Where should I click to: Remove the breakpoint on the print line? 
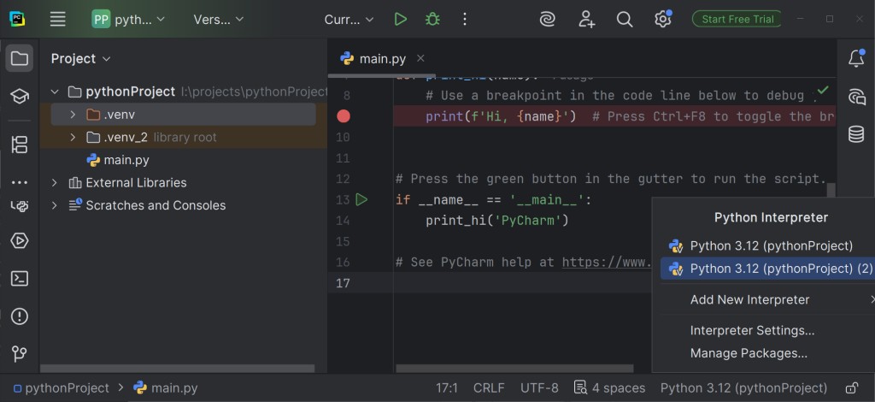344,116
